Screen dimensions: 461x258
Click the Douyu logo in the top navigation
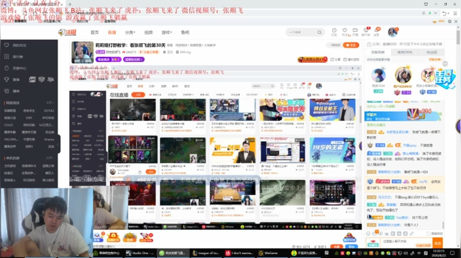click(x=67, y=32)
